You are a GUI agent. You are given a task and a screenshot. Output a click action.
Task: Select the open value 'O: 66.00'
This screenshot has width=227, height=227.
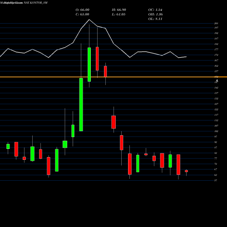83,10
